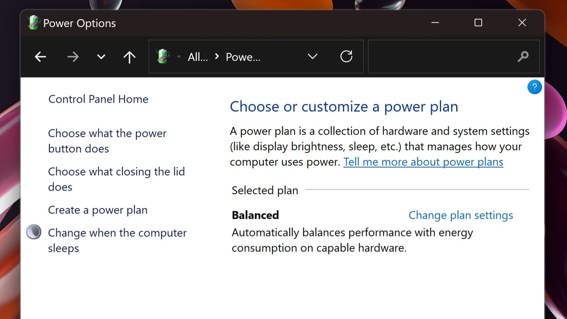Select the All breadcrumb segment
Viewport: 567px width, 319px height.
pos(197,57)
